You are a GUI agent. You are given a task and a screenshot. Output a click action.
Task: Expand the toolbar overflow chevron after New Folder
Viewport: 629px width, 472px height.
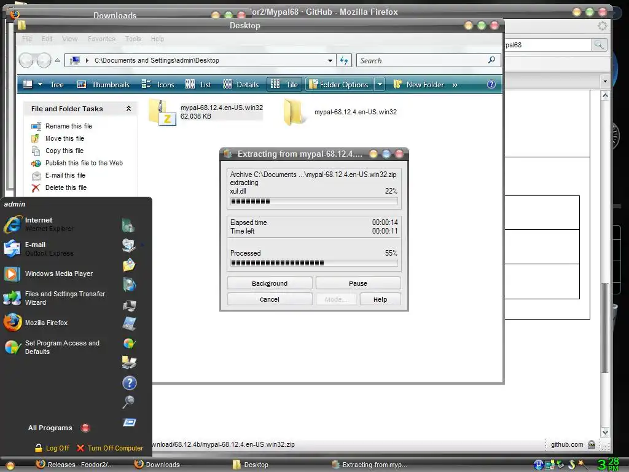point(455,85)
